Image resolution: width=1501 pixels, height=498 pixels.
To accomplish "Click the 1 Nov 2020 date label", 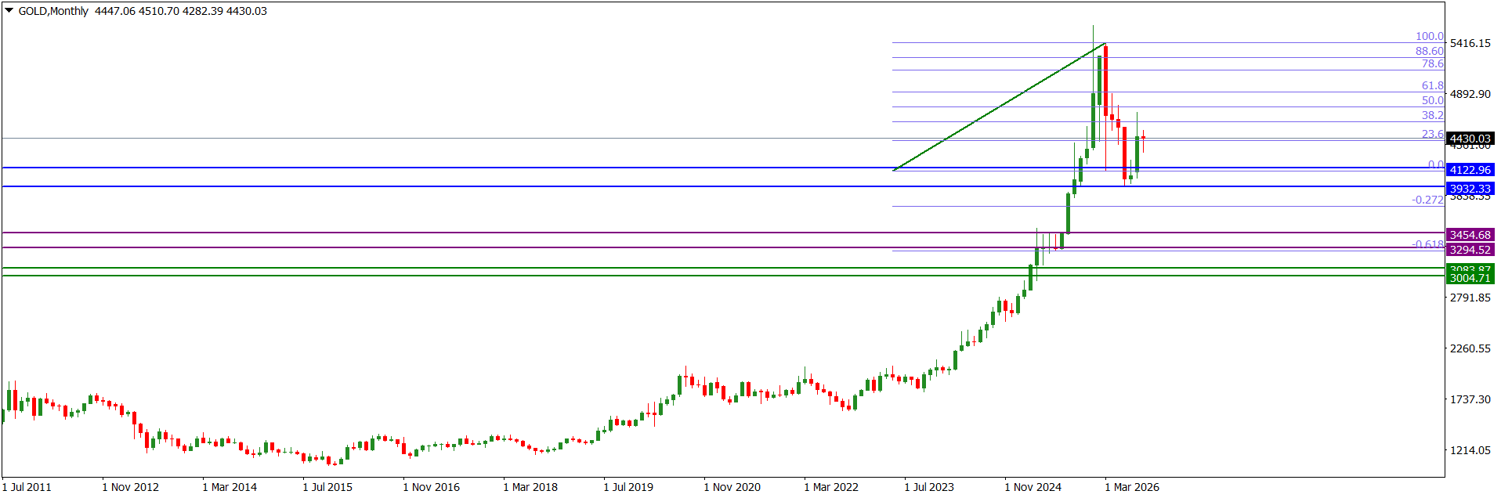I will [732, 487].
